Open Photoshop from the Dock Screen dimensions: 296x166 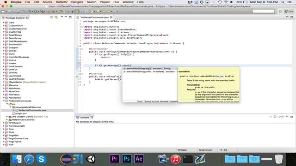(127, 159)
